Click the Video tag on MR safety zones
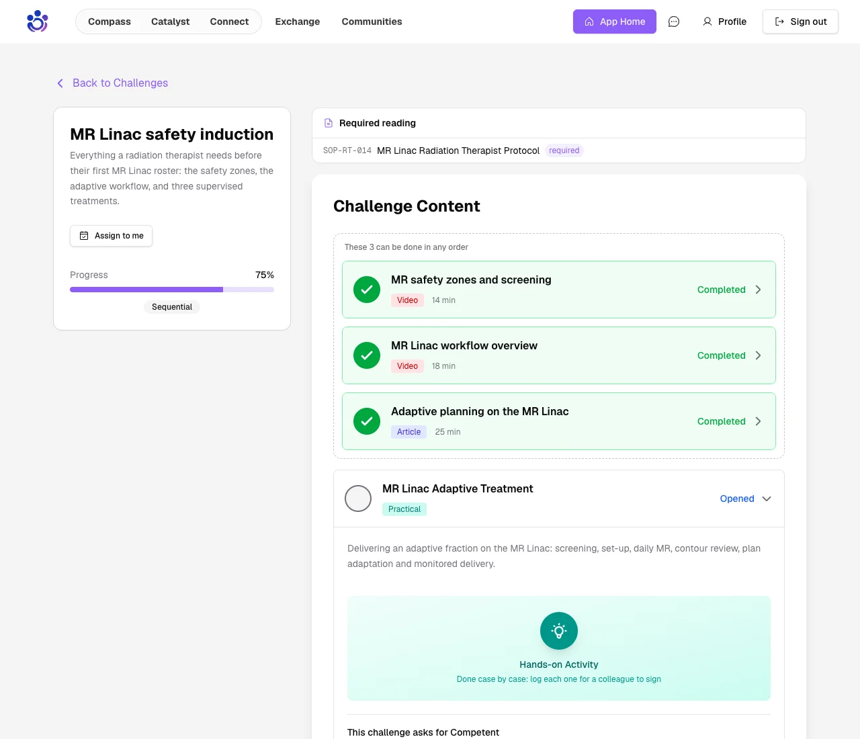This screenshot has width=860, height=739. 407,300
